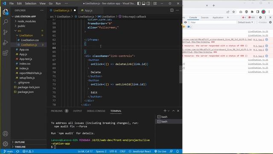Image resolution: width=273 pixels, height=154 pixels.
Task: Open the Extensions view
Action: click(x=6, y=53)
